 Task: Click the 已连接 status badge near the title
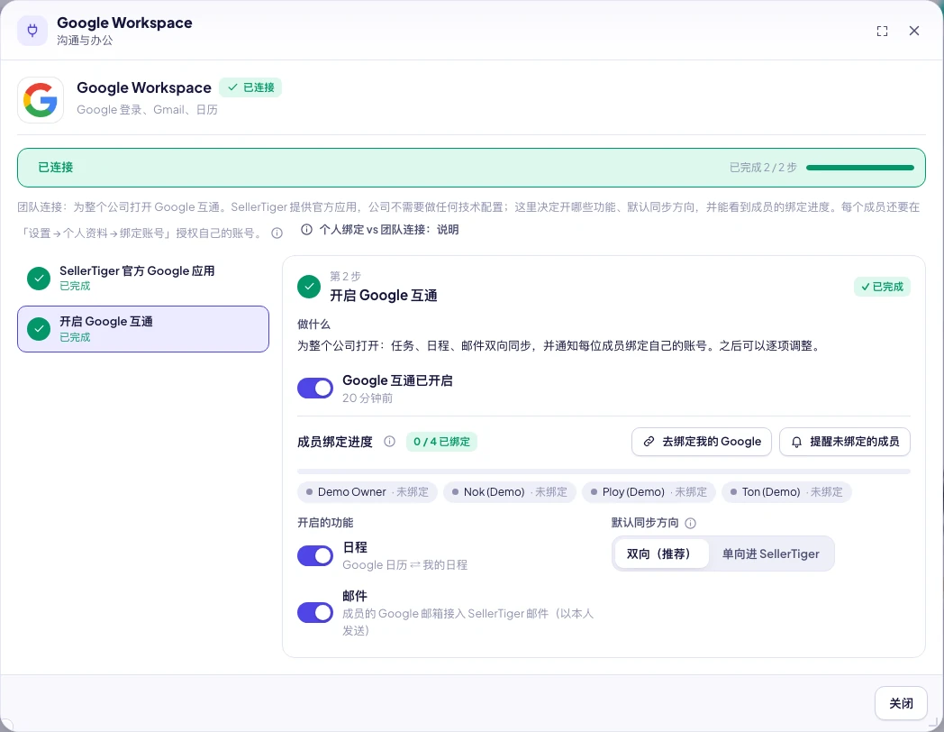[250, 87]
